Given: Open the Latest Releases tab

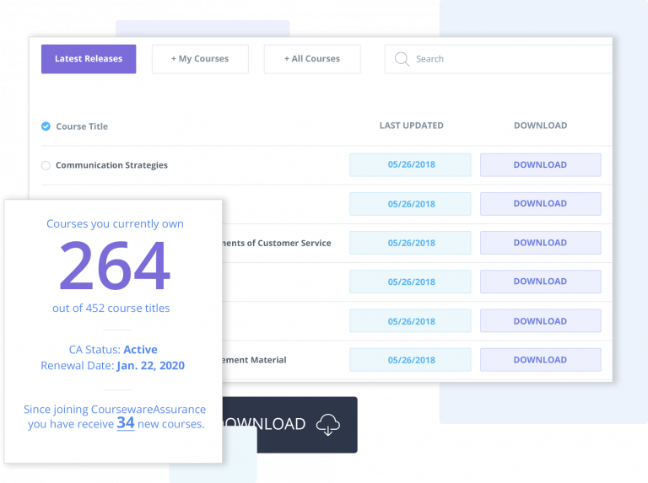Looking at the screenshot, I should point(89,59).
